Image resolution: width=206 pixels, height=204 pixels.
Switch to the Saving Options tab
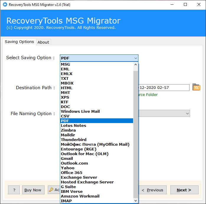click(19, 42)
